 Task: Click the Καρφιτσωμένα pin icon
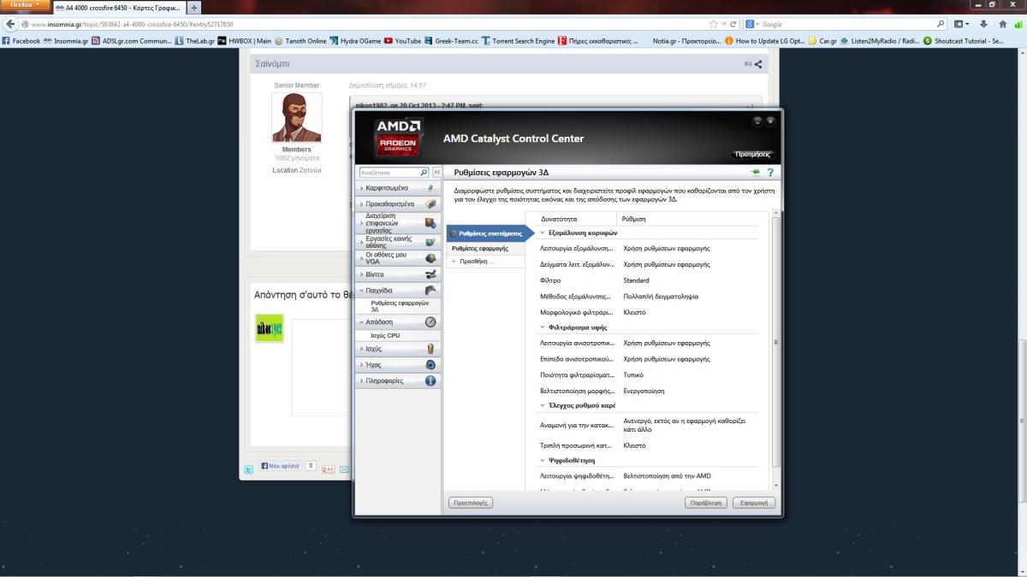tap(430, 187)
